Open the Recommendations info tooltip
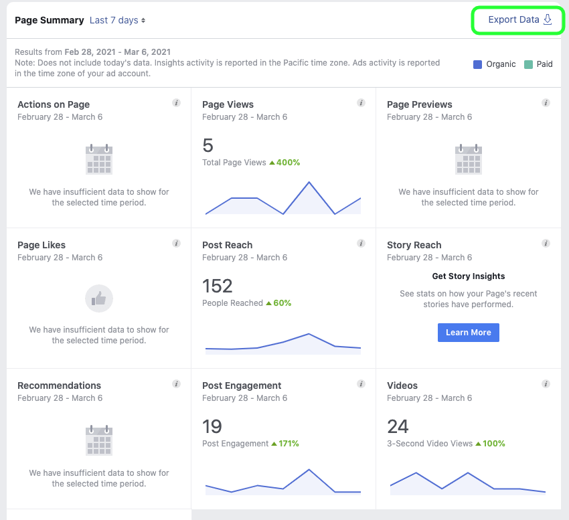 (x=177, y=384)
